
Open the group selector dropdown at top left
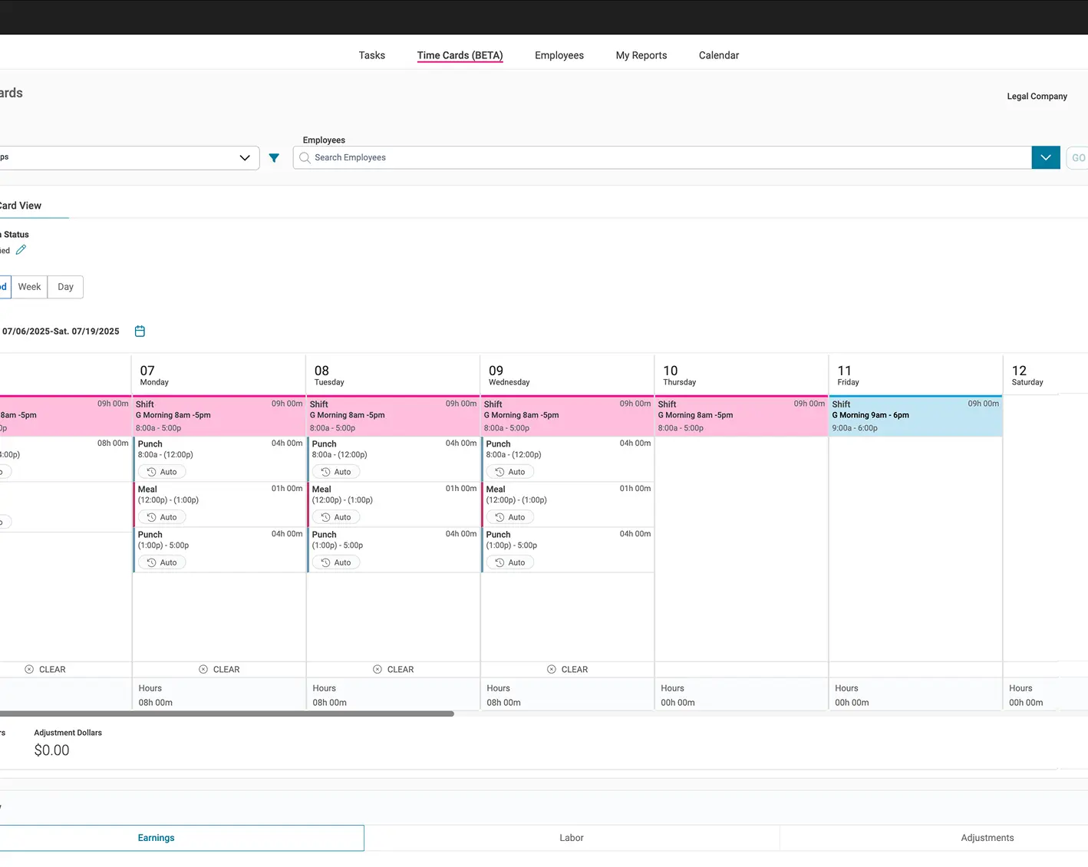tap(244, 157)
